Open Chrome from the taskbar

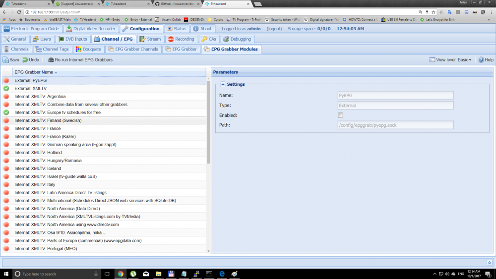coord(121,274)
